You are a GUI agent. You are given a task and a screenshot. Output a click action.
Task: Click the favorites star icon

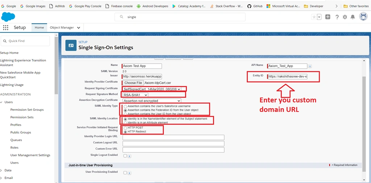pos(314,17)
